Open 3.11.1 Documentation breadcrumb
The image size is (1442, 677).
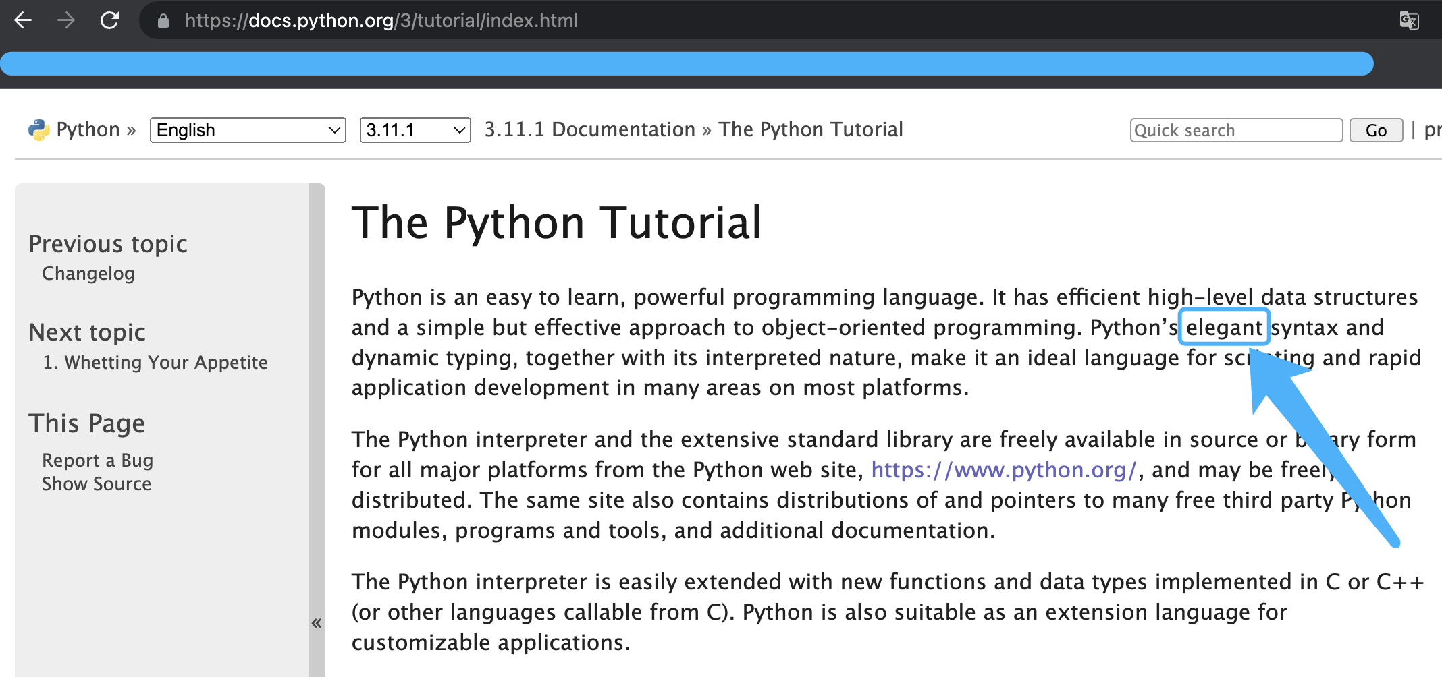[589, 129]
